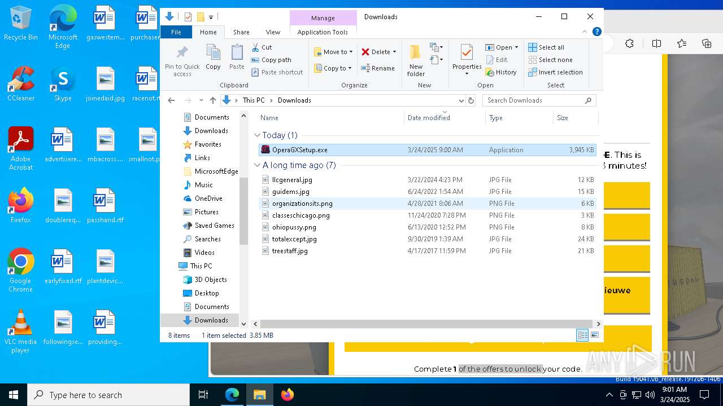
Task: Expand the Open button dropdown arrow
Action: (x=516, y=47)
